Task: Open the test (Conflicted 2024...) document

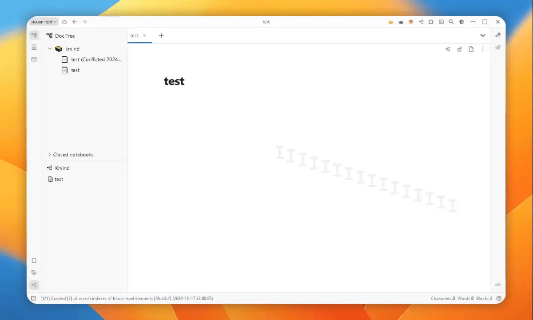Action: point(96,60)
